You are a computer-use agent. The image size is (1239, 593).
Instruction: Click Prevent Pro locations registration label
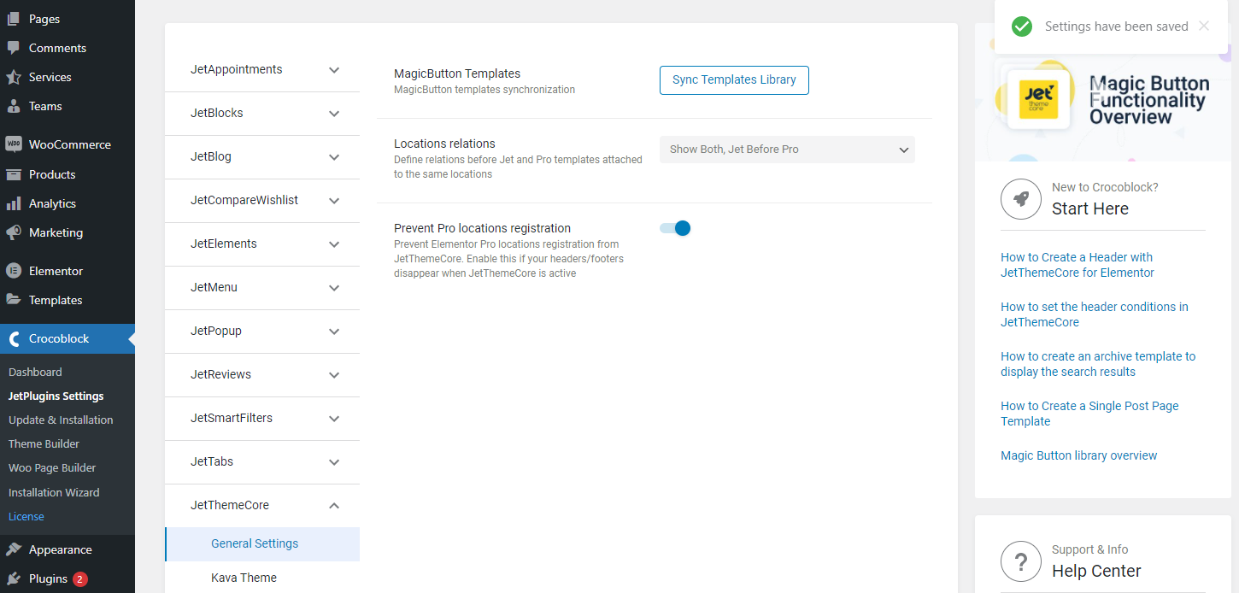tap(482, 228)
